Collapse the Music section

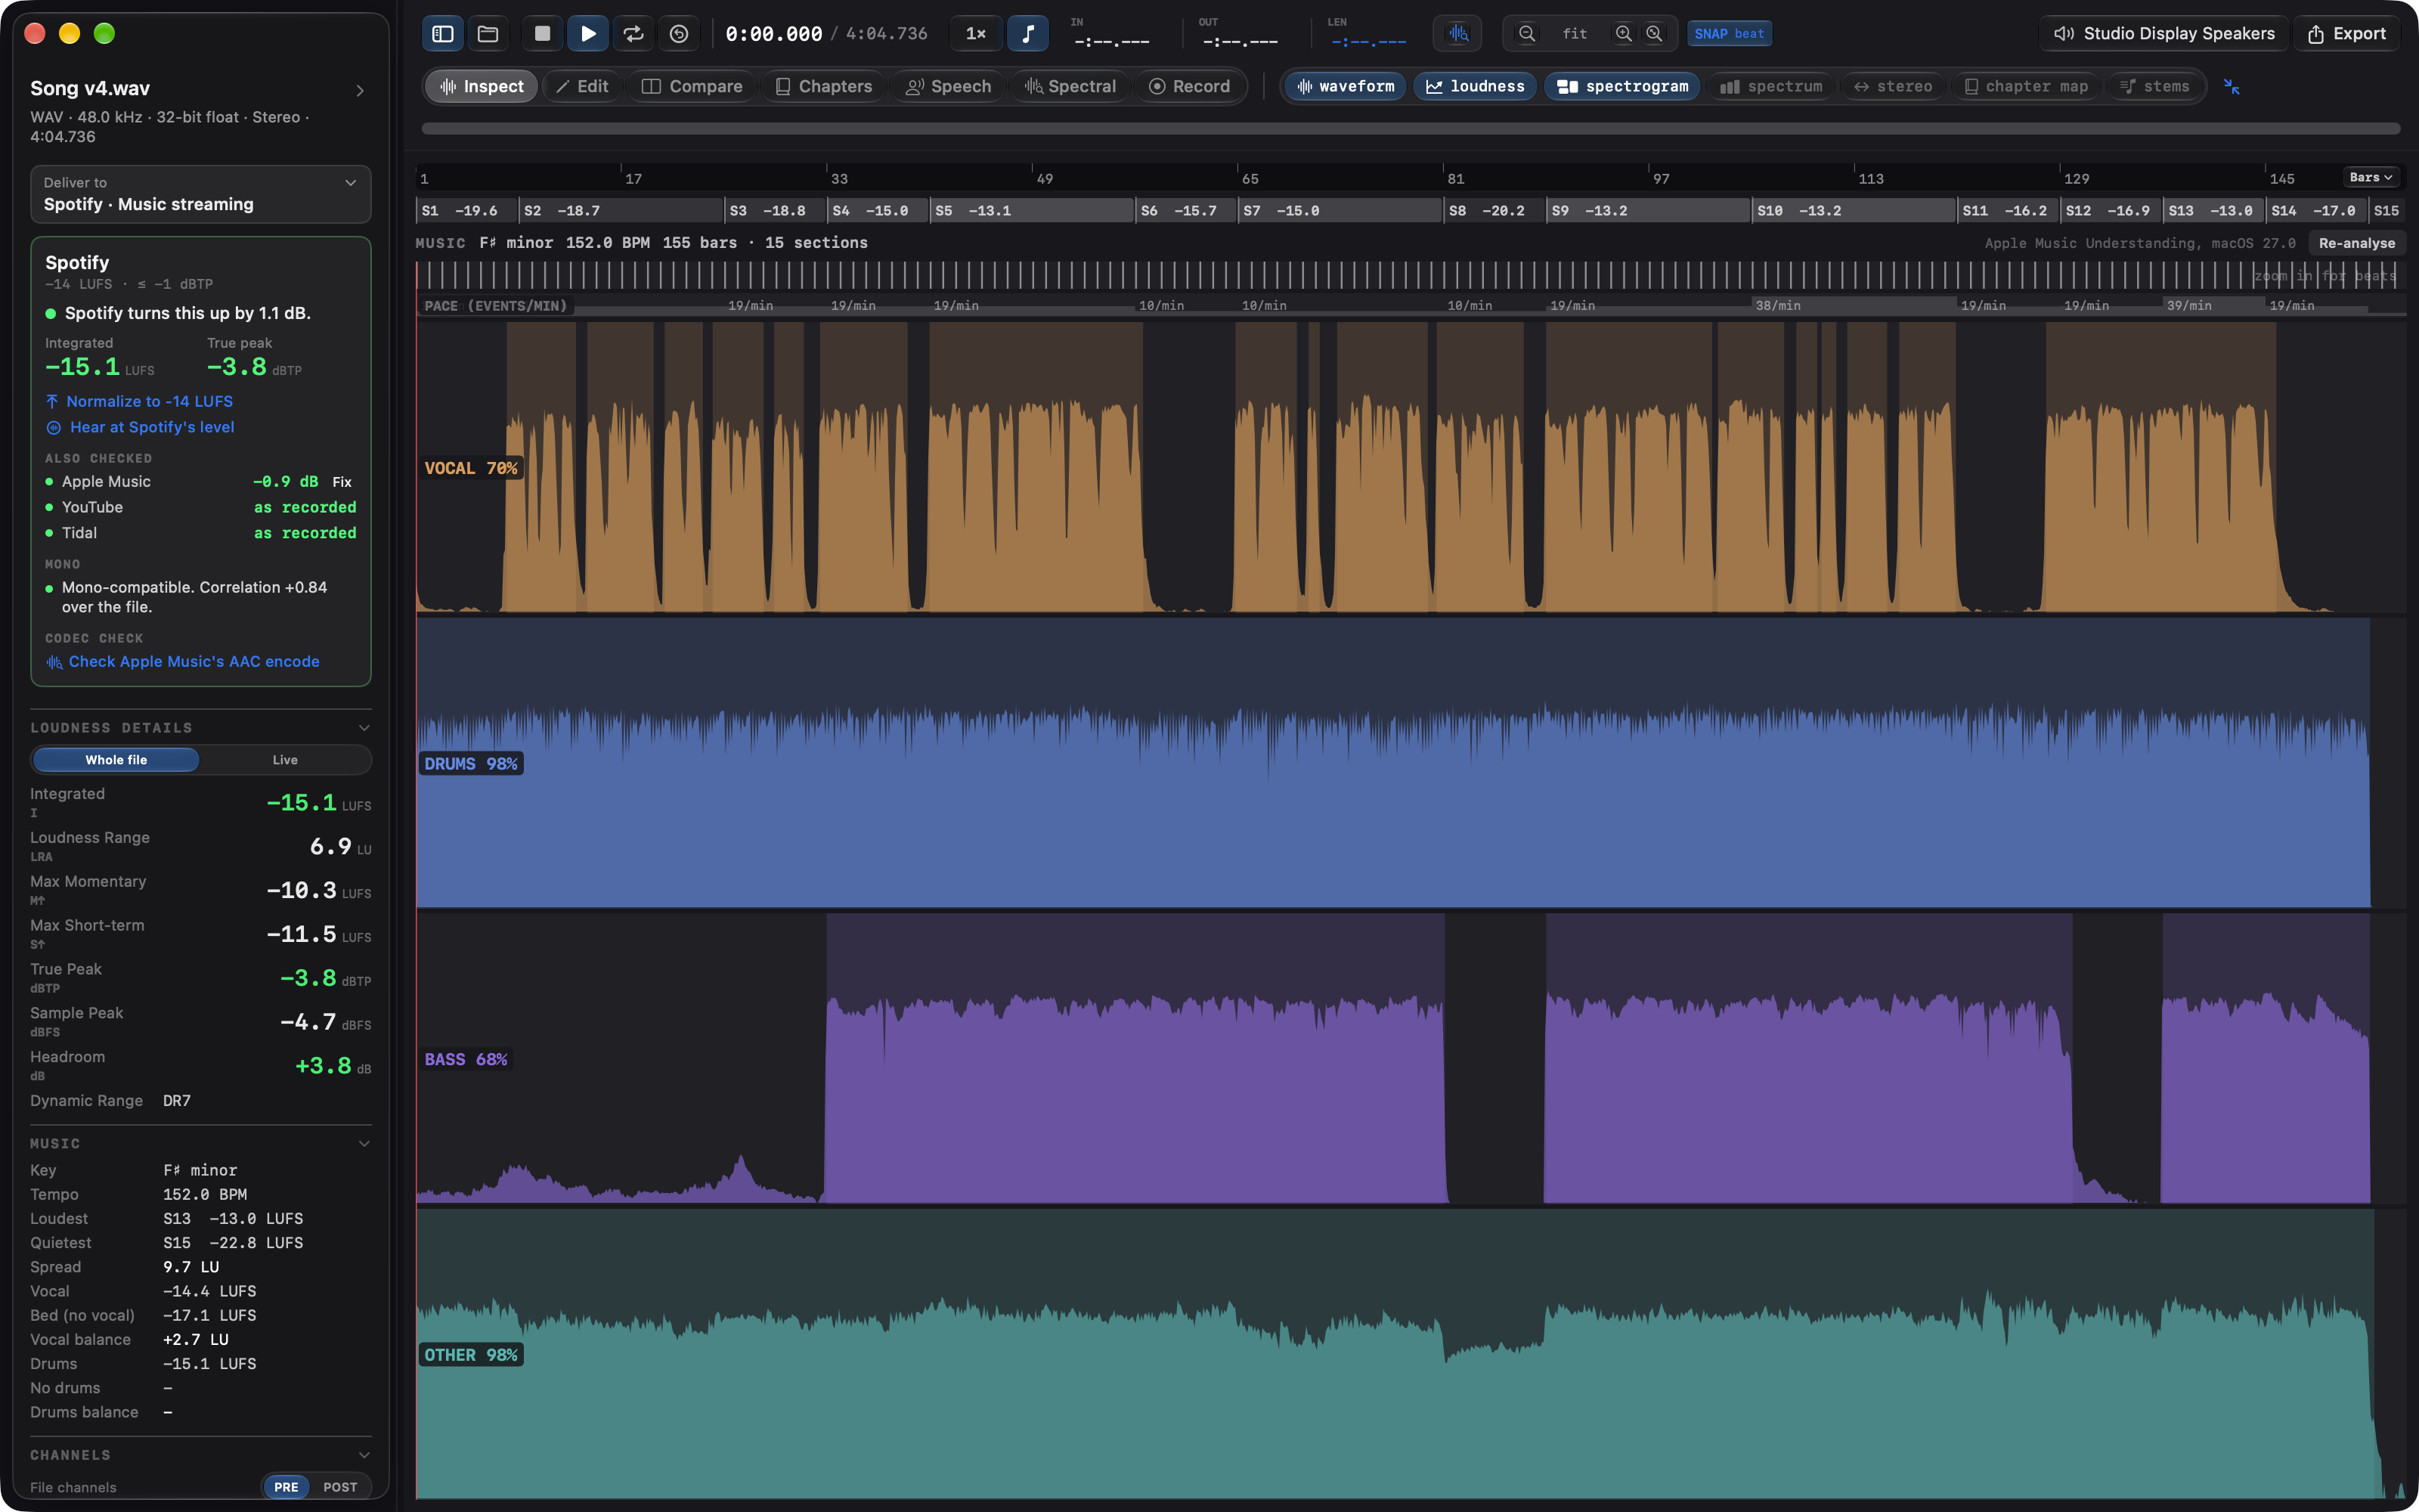tap(364, 1144)
